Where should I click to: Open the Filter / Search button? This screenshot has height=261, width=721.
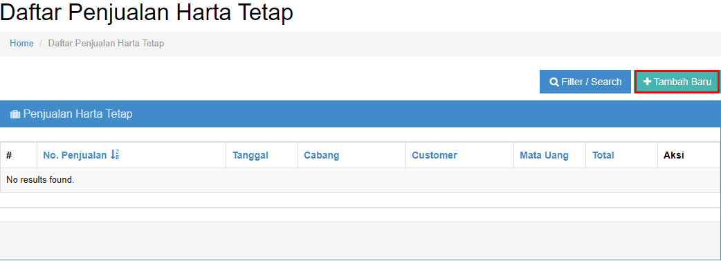(x=585, y=82)
